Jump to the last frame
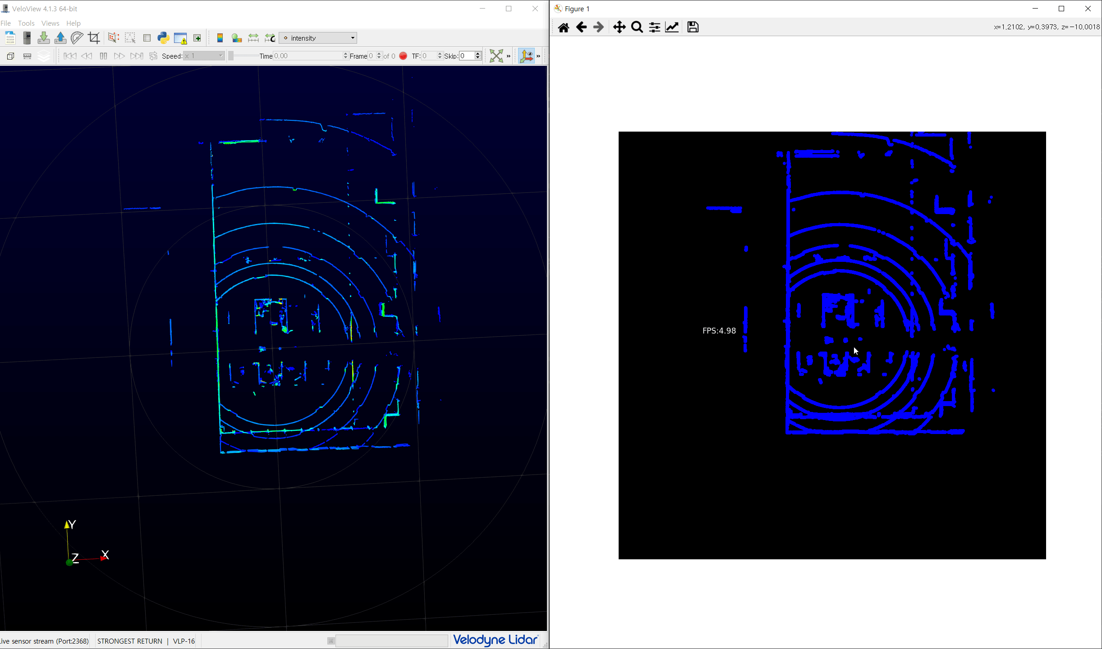This screenshot has width=1102, height=649. [136, 56]
